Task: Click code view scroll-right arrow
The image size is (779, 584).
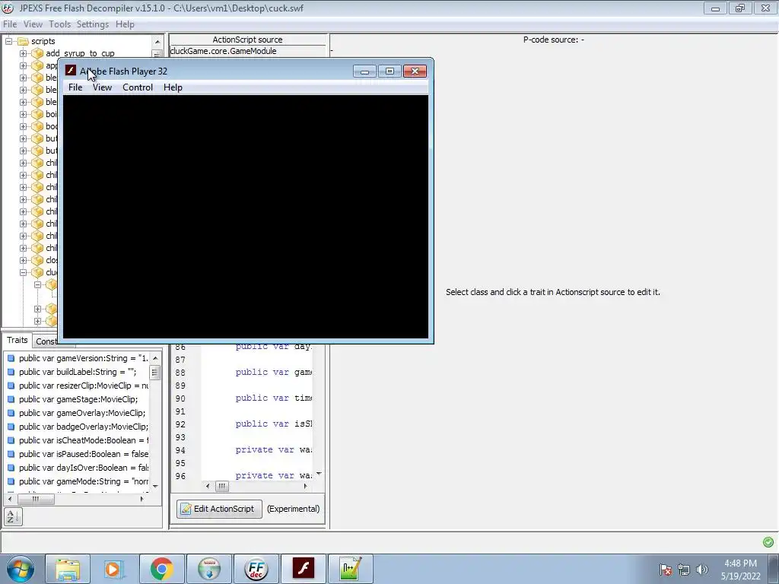Action: 306,486
